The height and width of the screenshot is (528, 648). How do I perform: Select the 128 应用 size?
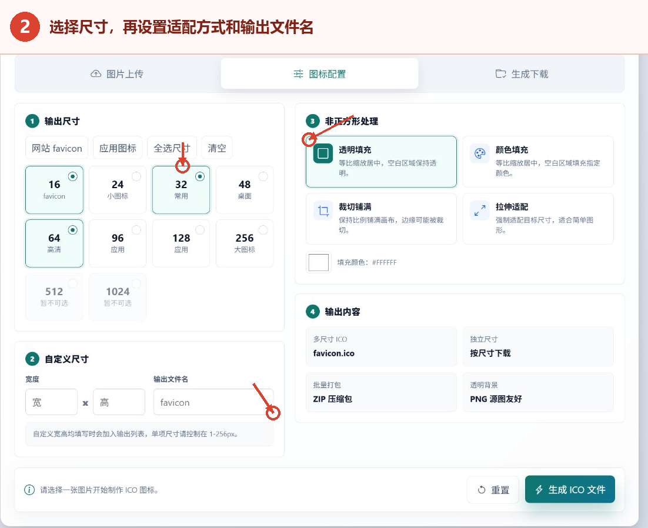[181, 243]
